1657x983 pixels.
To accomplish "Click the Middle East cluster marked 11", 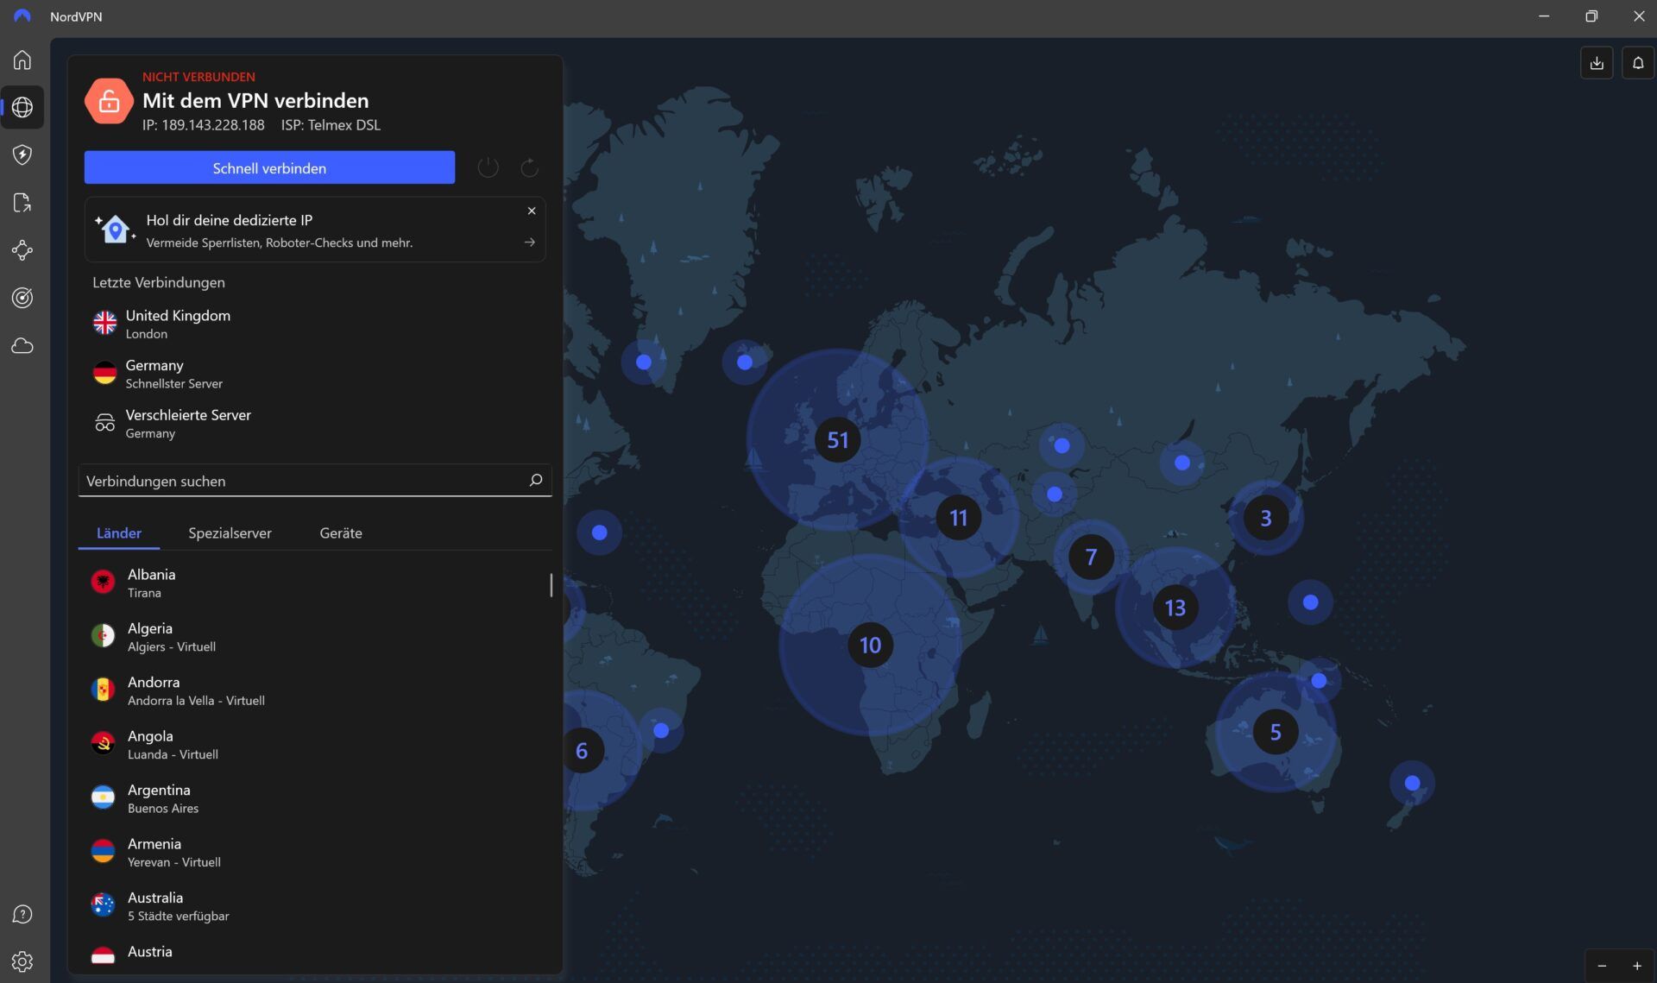I will 958,517.
